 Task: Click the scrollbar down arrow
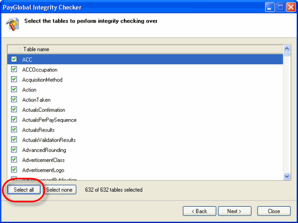(x=287, y=177)
